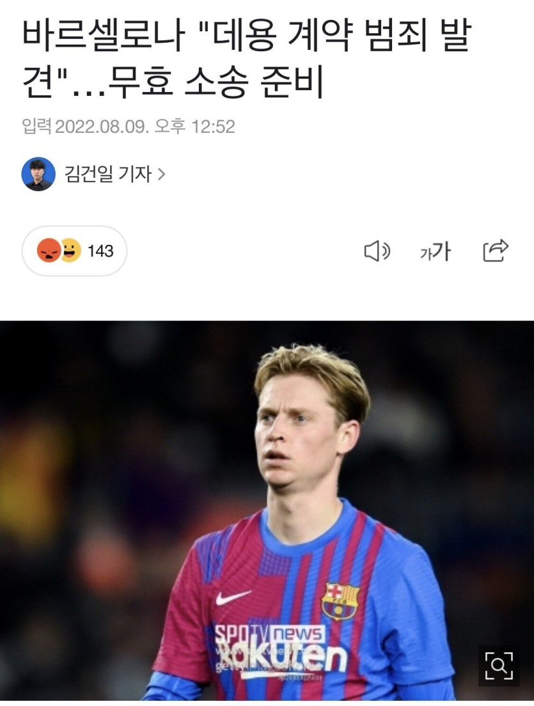Viewport: 534px width, 706px height.
Task: Open the 가가 font size setting
Action: (435, 251)
